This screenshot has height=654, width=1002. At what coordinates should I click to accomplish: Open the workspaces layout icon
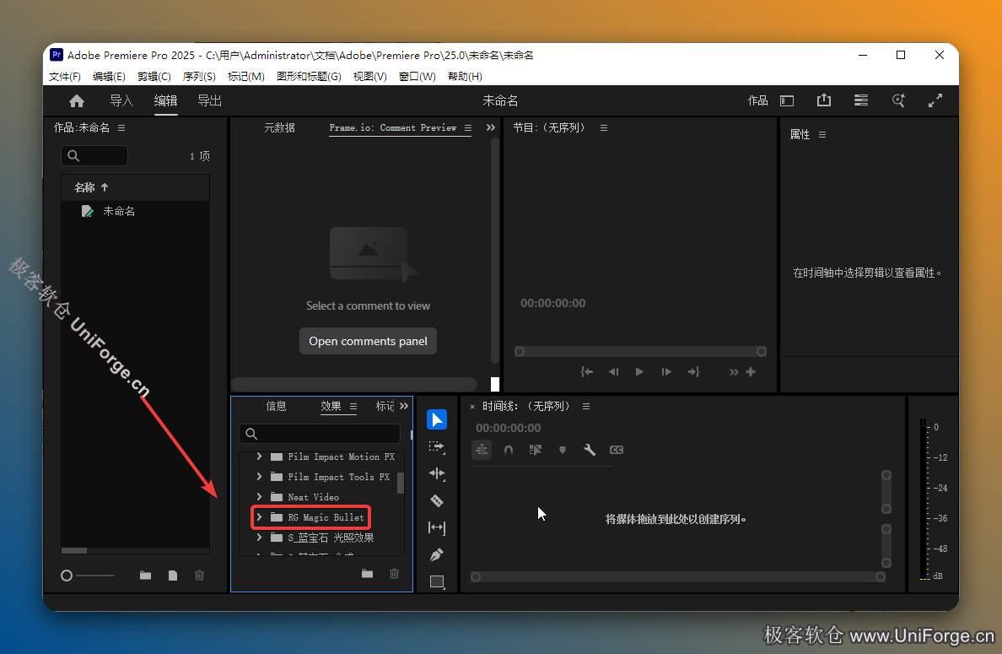point(787,101)
